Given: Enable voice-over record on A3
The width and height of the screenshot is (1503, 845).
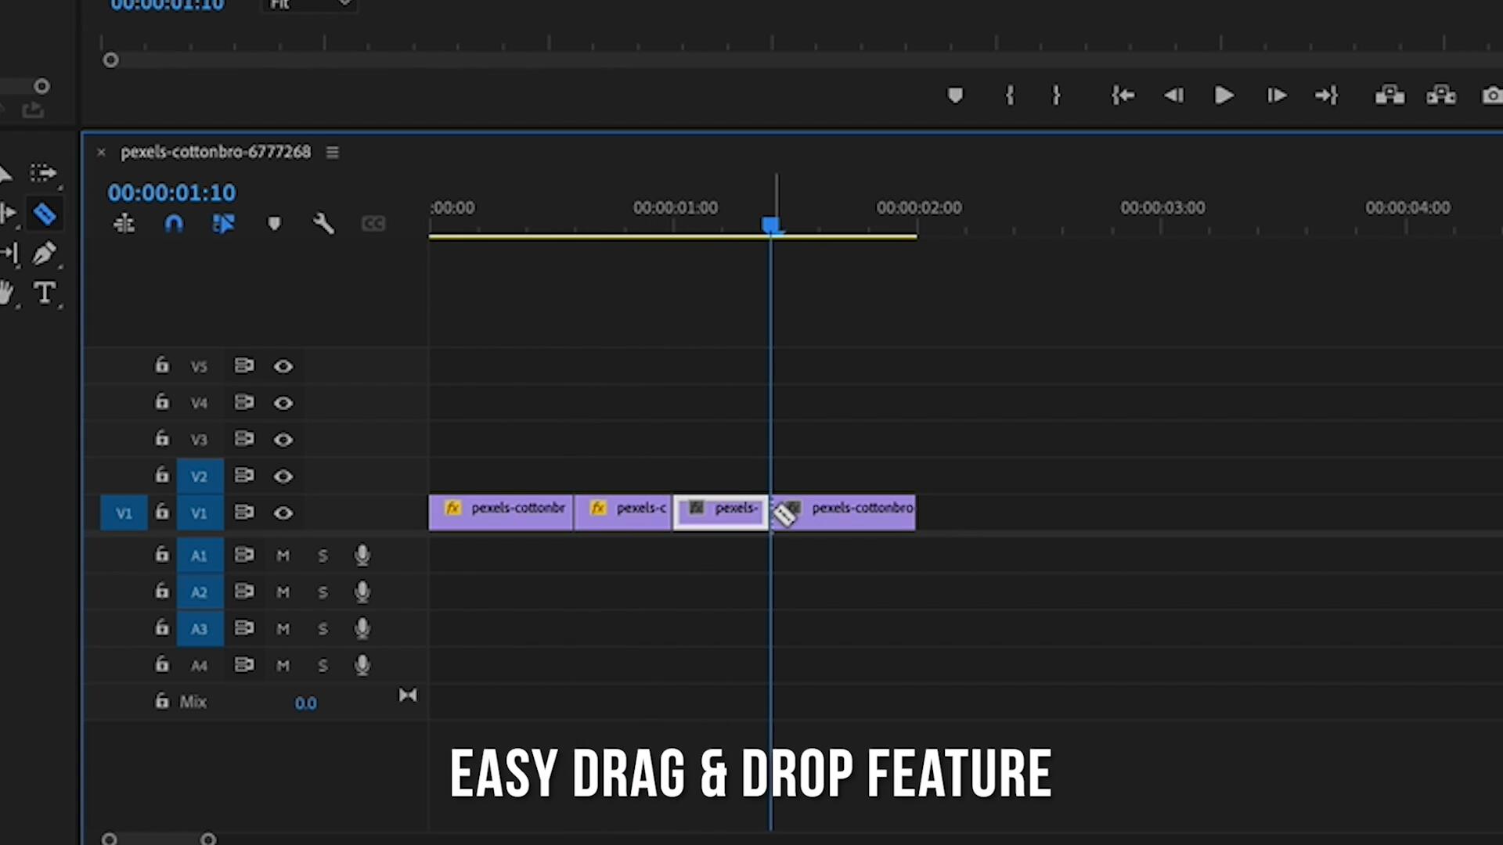Looking at the screenshot, I should coord(362,628).
